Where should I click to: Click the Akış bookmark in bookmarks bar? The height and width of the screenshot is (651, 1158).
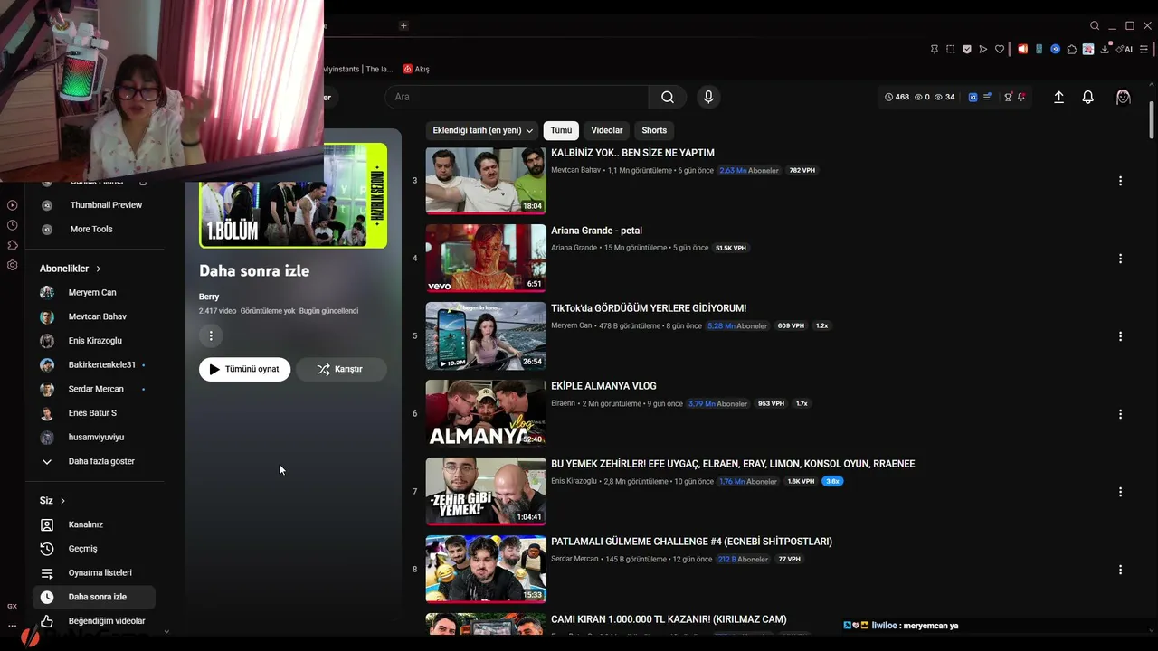point(416,69)
